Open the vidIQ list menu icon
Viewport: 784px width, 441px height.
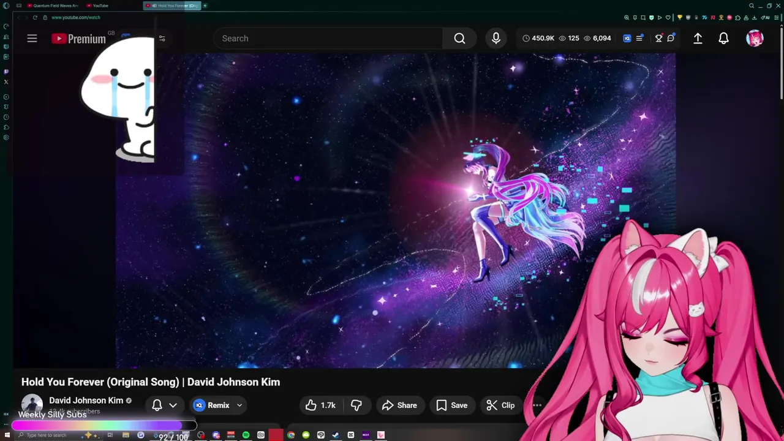(640, 38)
